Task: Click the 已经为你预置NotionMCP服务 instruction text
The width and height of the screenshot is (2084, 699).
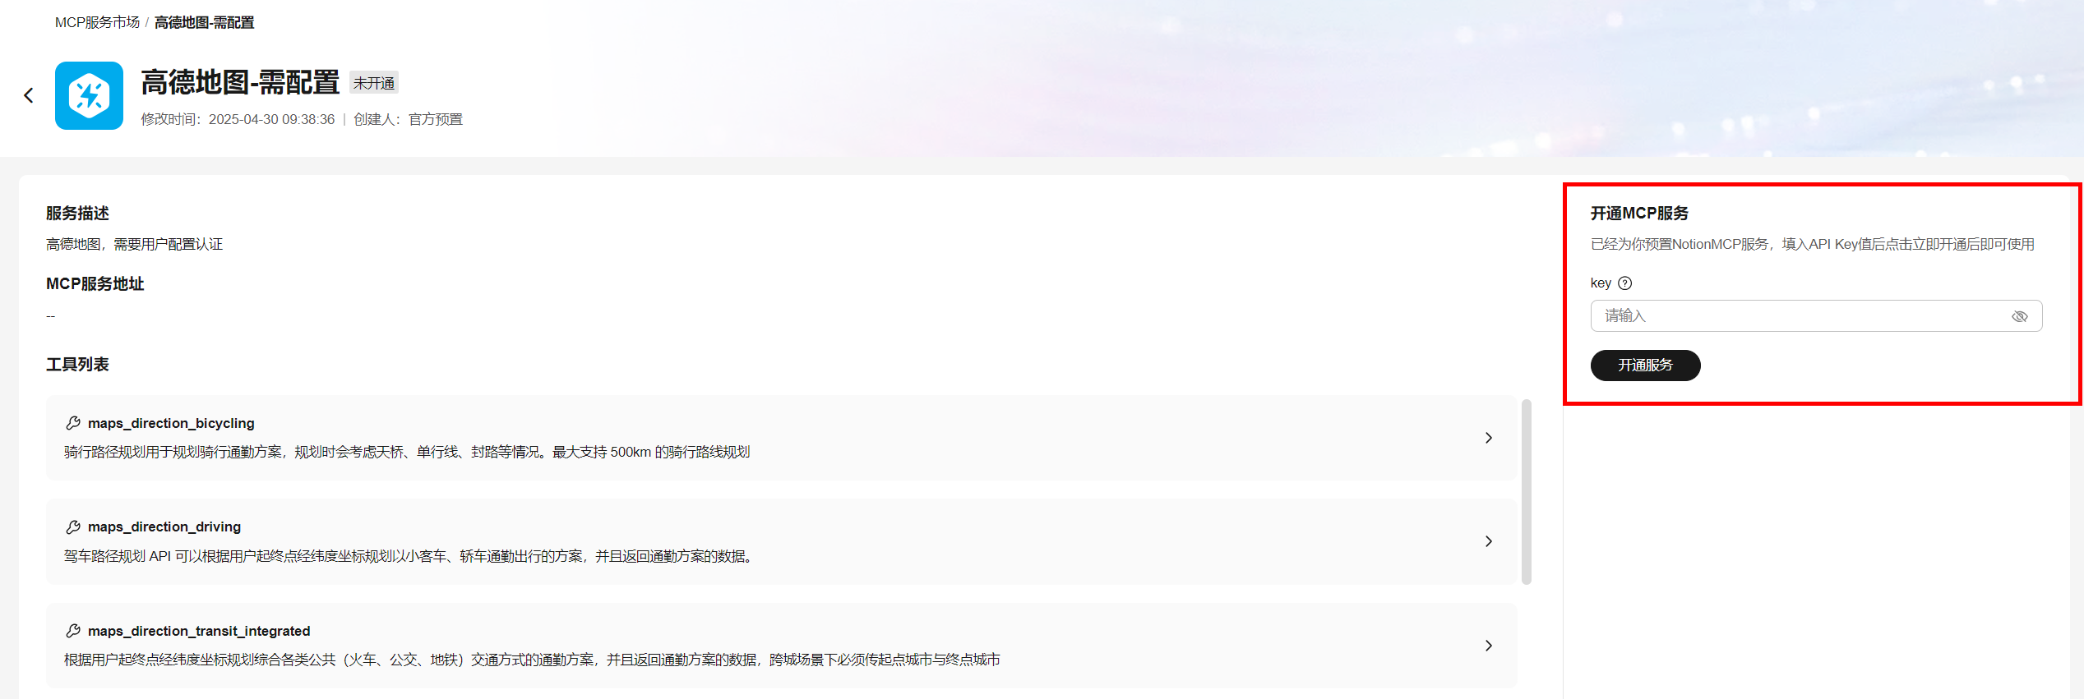Action: point(1813,245)
